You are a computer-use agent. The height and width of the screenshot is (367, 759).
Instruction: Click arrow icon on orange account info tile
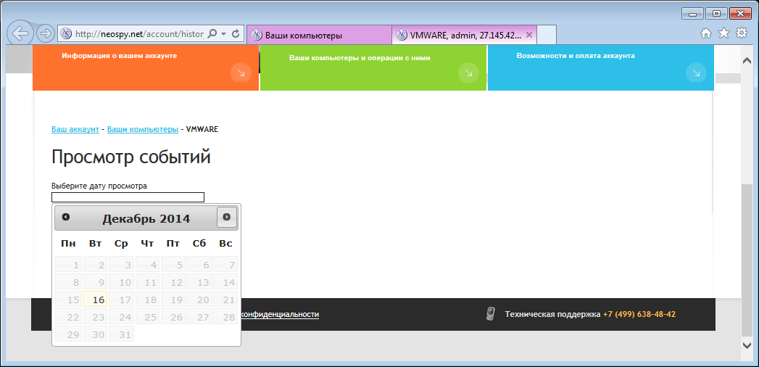(241, 73)
